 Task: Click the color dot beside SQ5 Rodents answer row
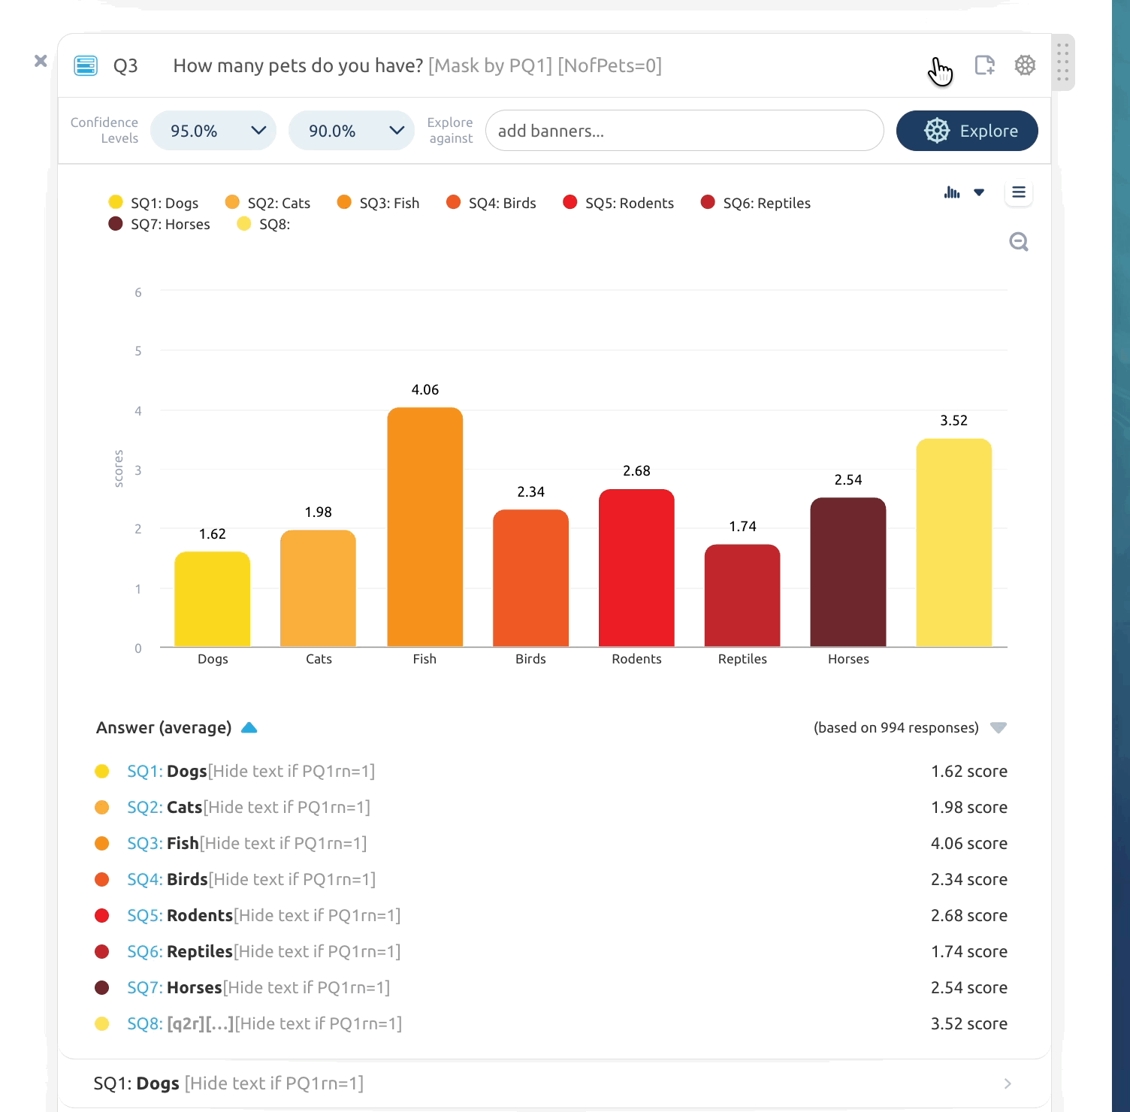coord(102,915)
